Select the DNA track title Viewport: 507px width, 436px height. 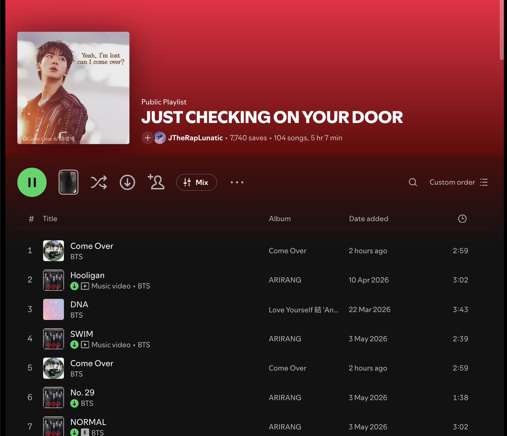point(79,304)
